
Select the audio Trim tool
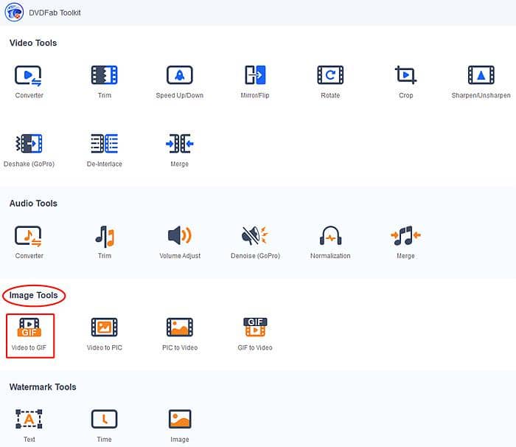point(105,243)
